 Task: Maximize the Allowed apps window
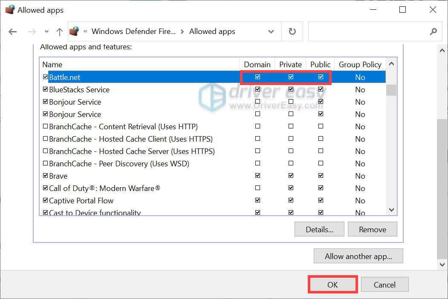point(402,10)
